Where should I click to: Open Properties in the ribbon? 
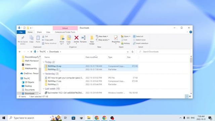coord(116,40)
